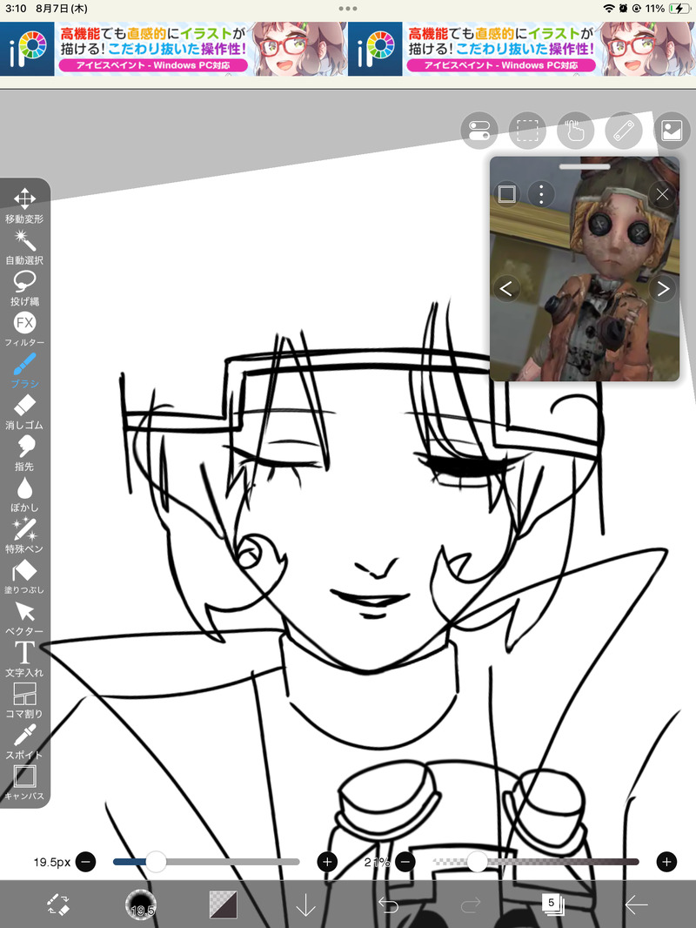696x928 pixels.
Task: Select the Text (文字入れ) tool
Action: pyautogui.click(x=24, y=659)
